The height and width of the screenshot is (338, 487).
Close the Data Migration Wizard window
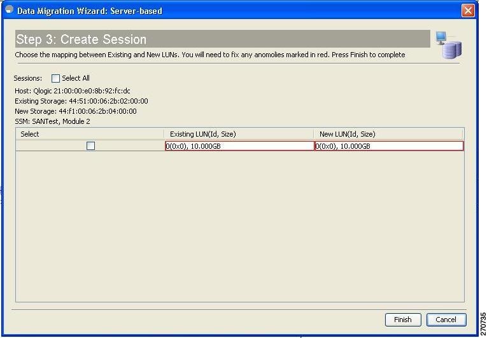click(468, 11)
